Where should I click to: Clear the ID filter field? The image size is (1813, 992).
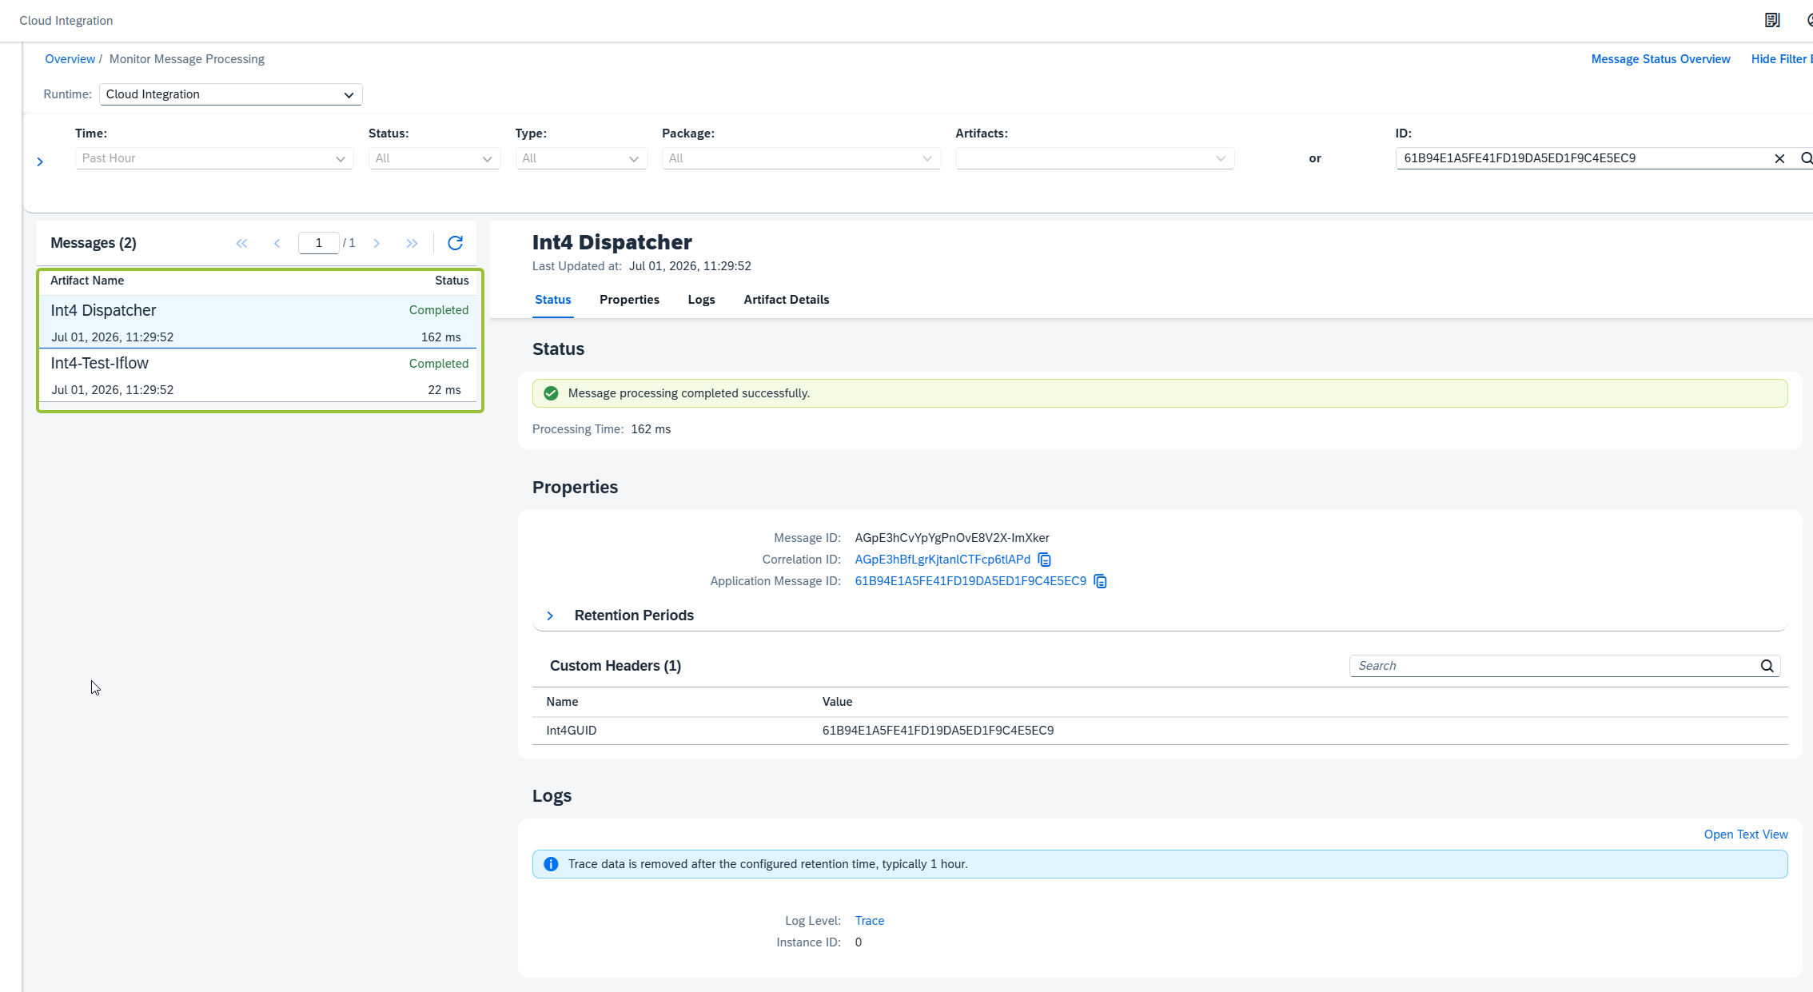(x=1779, y=158)
